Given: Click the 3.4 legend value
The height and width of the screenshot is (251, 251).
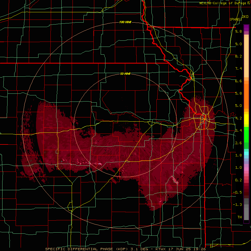Looking at the screenshot, I should click(x=238, y=131).
